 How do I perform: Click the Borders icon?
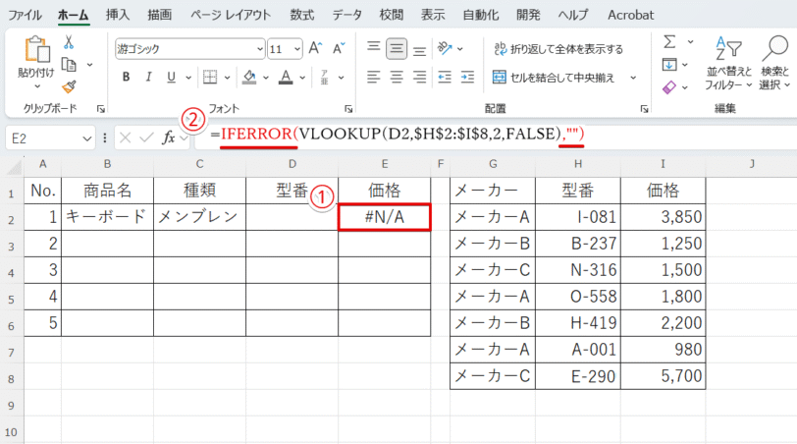pos(210,78)
